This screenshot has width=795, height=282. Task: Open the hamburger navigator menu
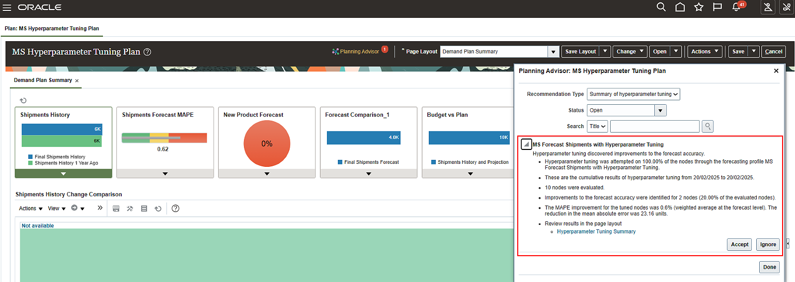coord(7,7)
